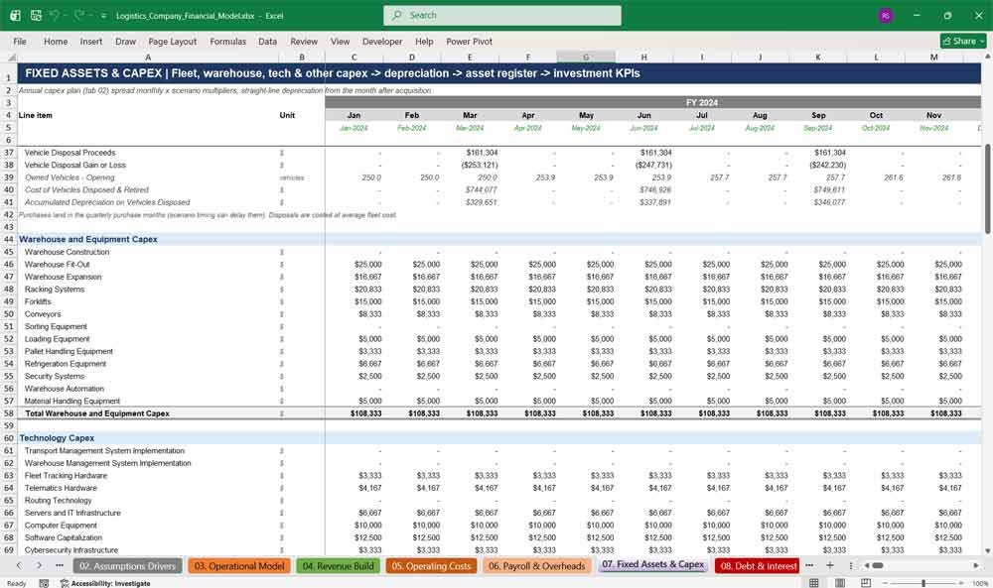Switch to Normal view icon
The width and height of the screenshot is (993, 588).
[x=814, y=582]
